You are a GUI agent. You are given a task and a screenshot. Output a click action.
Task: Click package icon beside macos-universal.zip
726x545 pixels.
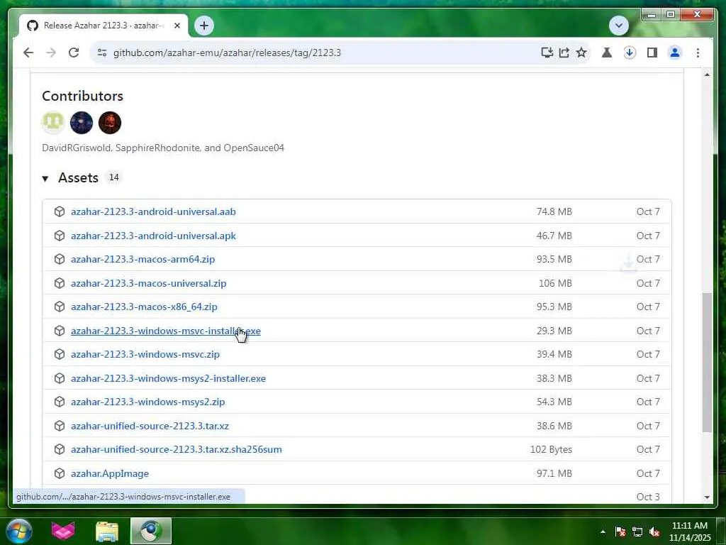tap(60, 284)
